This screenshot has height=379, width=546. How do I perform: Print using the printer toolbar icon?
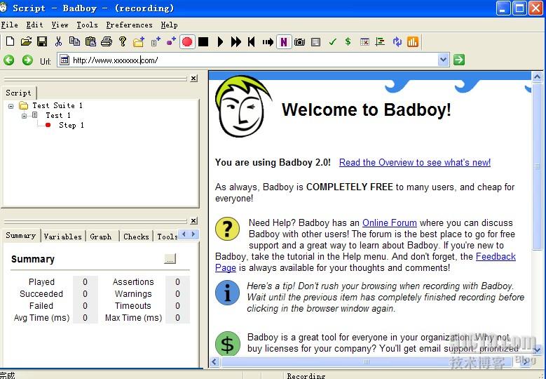click(x=107, y=42)
